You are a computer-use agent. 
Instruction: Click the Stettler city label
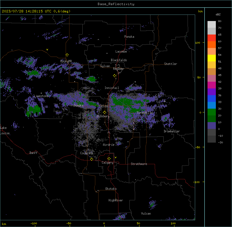[171, 64]
